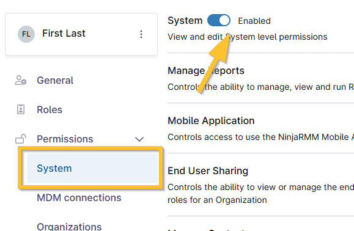354x231 pixels.
Task: Open MDM connections permissions
Action: [79, 197]
